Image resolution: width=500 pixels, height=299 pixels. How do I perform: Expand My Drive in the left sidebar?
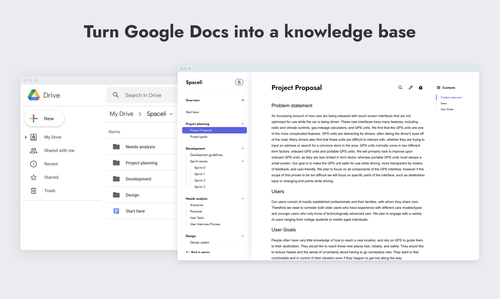click(26, 137)
